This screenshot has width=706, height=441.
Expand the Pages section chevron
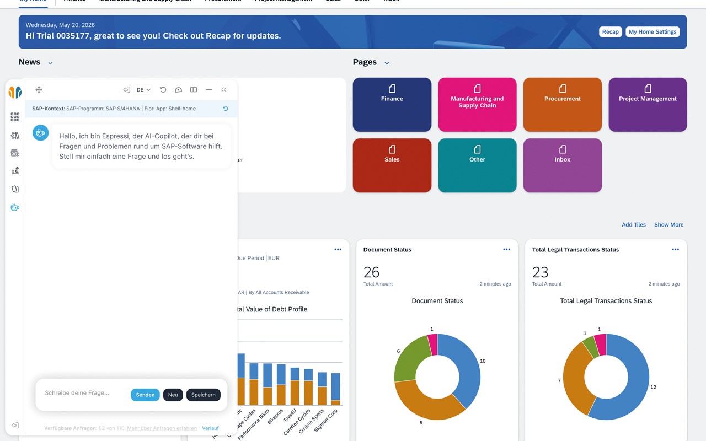tap(387, 63)
